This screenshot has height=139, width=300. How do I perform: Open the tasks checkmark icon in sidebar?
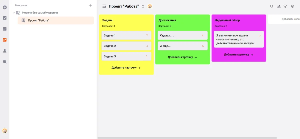(x=5, y=18)
